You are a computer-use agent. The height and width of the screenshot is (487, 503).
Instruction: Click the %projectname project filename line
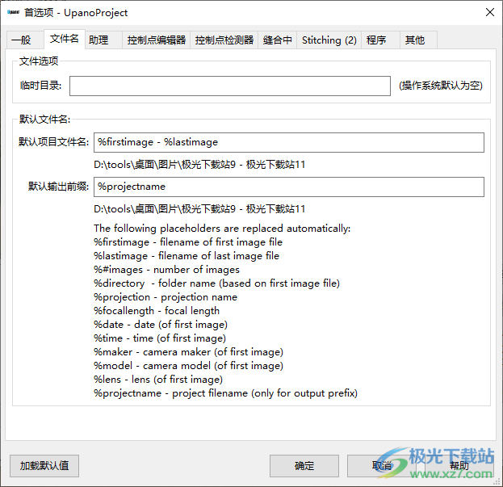pyautogui.click(x=225, y=393)
